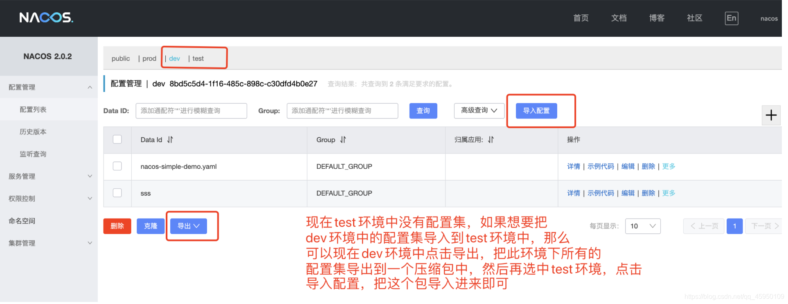
Task: Switch to the test namespace tab
Action: click(198, 58)
